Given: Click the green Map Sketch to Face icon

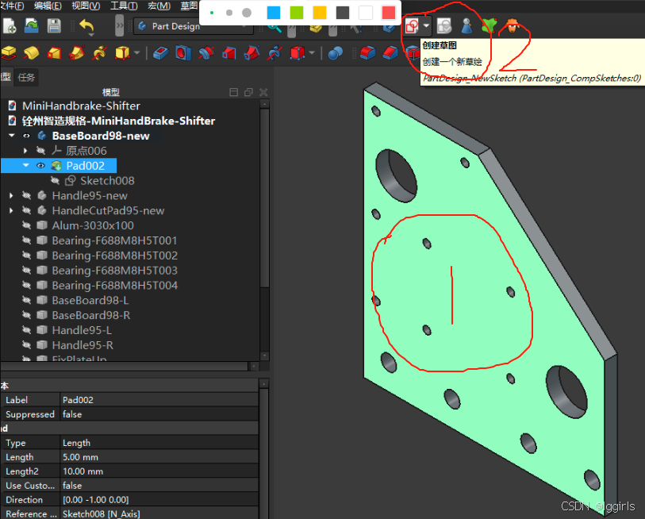Looking at the screenshot, I should click(489, 26).
